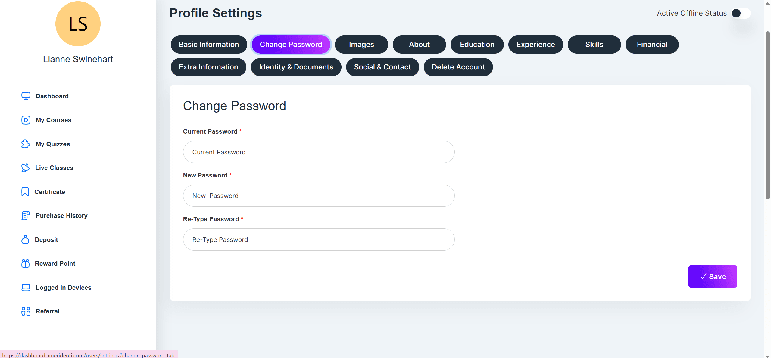
Task: Open the About tab
Action: (419, 45)
